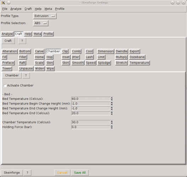Decrease Holding Force with spinner down arrow
The image size is (187, 177).
[112, 128]
